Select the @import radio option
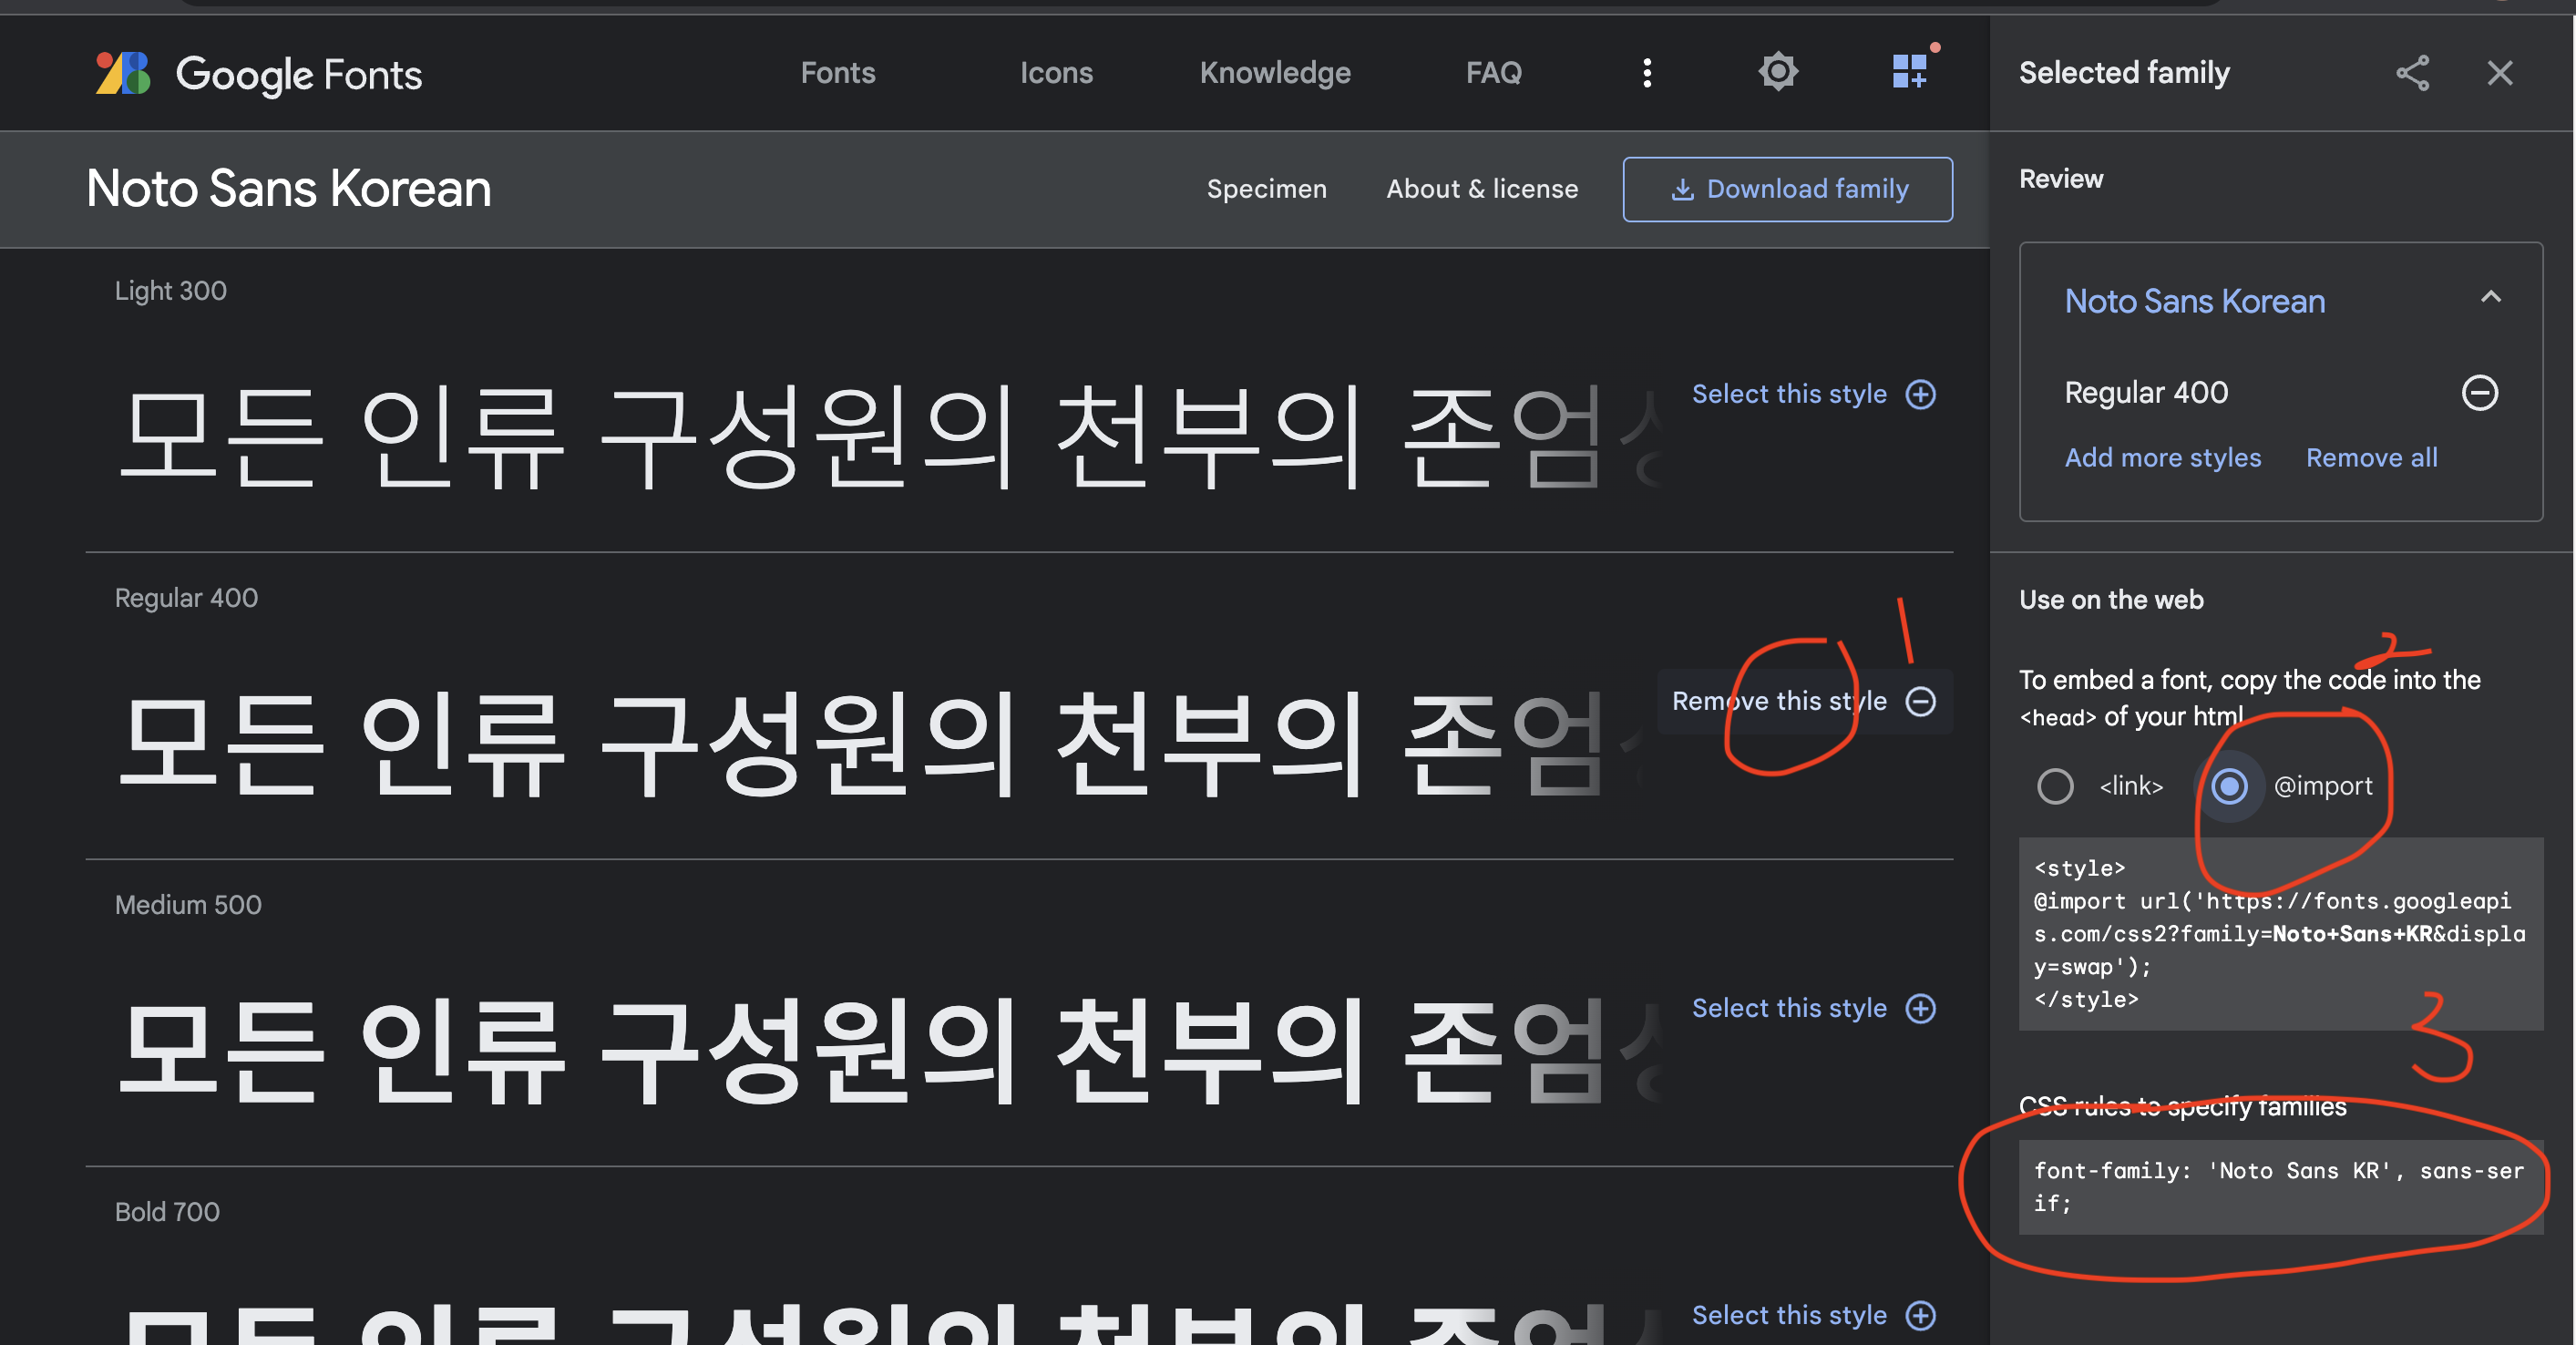Screen dimensions: 2576x1345 [x=2229, y=786]
